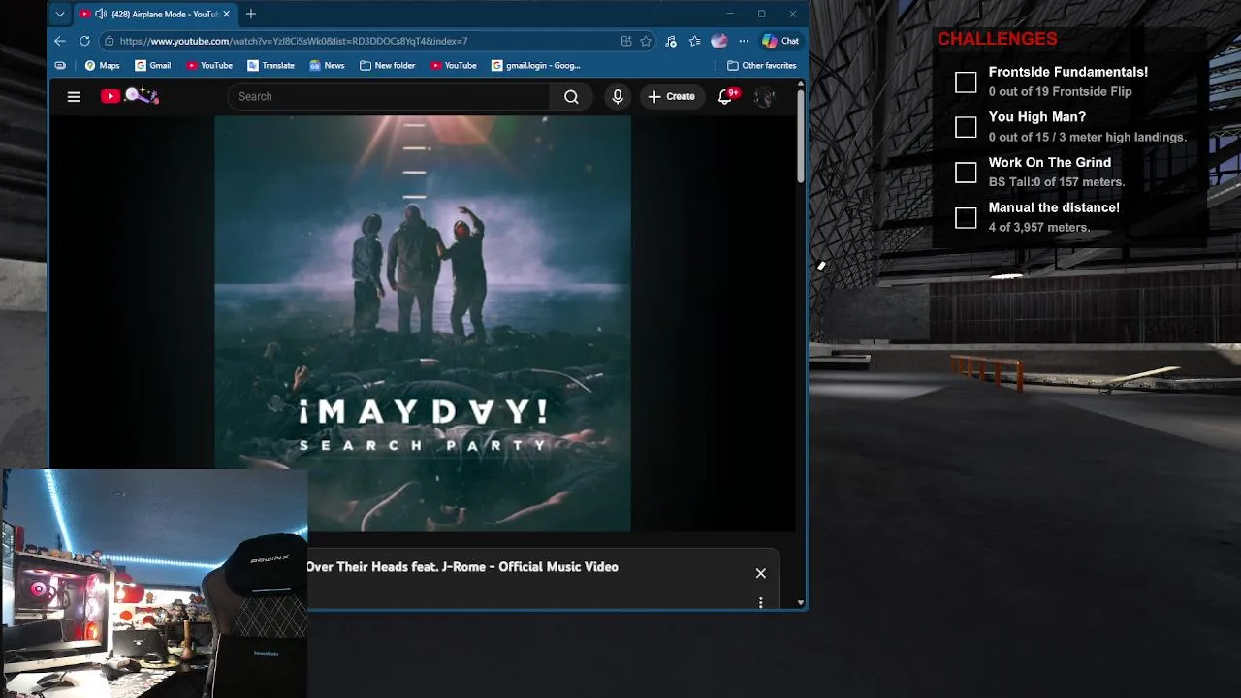The width and height of the screenshot is (1241, 698).
Task: Click the CHALLENGES heading
Action: (997, 39)
